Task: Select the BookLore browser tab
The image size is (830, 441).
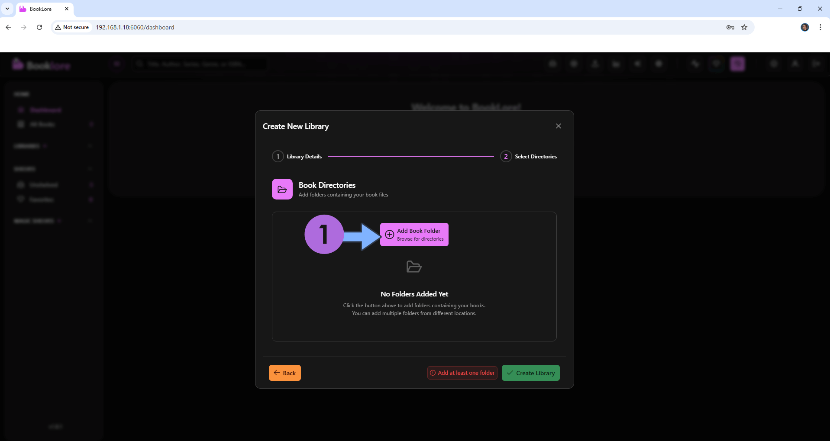Action: 41,9
